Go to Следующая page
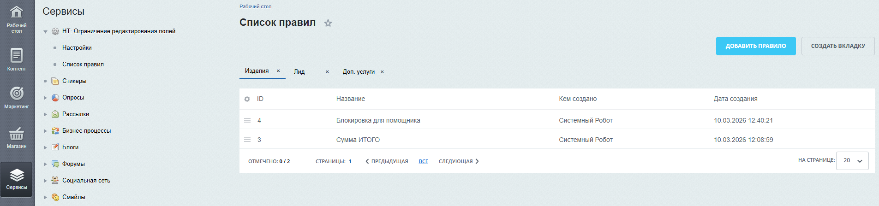Viewport: 879px width, 206px height. point(459,161)
